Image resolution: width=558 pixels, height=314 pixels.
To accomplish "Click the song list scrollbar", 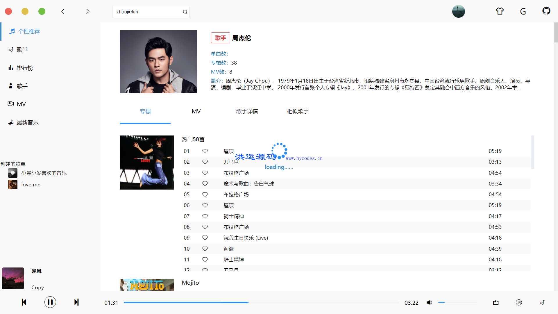I will (x=533, y=152).
